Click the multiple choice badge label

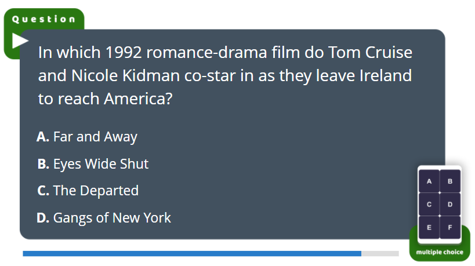[440, 252]
